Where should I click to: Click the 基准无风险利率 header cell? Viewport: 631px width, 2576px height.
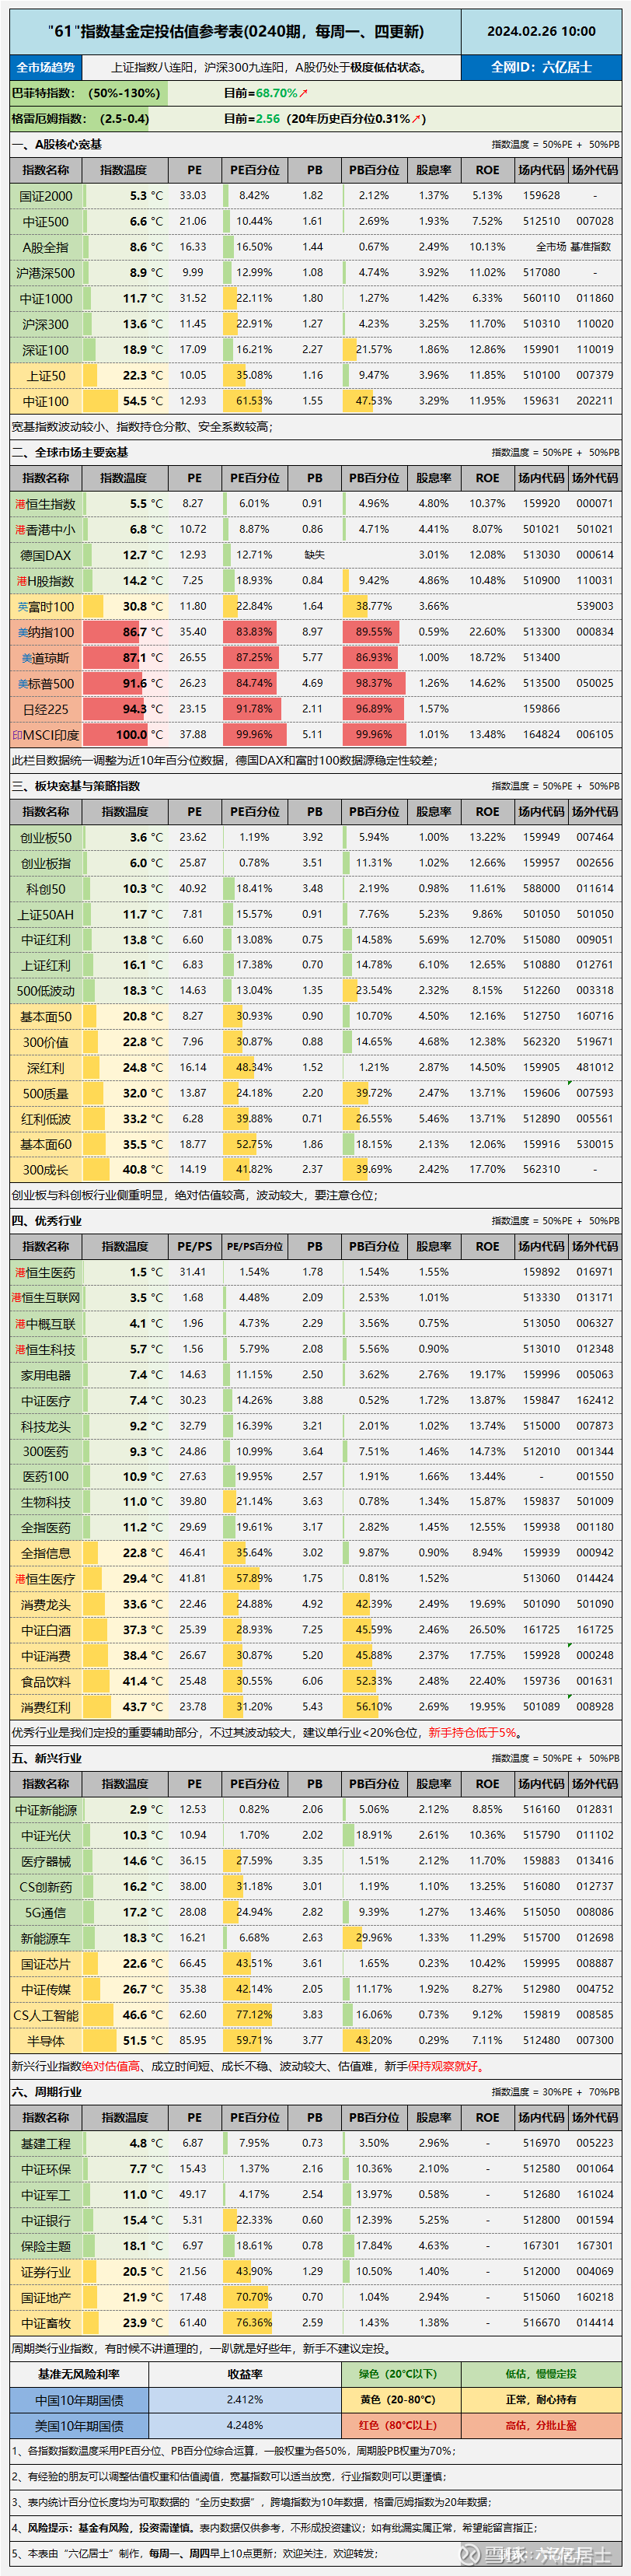coord(79,2375)
